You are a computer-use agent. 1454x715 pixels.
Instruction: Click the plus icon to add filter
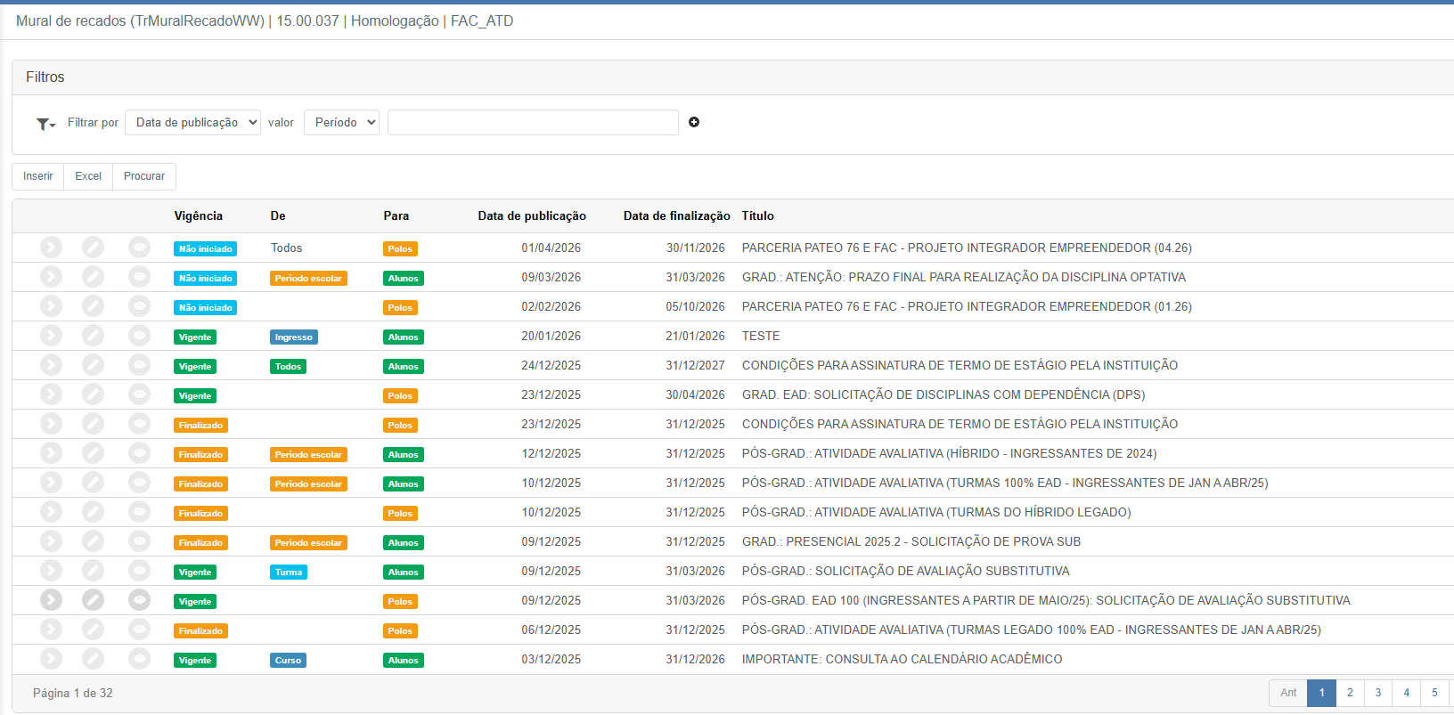694,122
